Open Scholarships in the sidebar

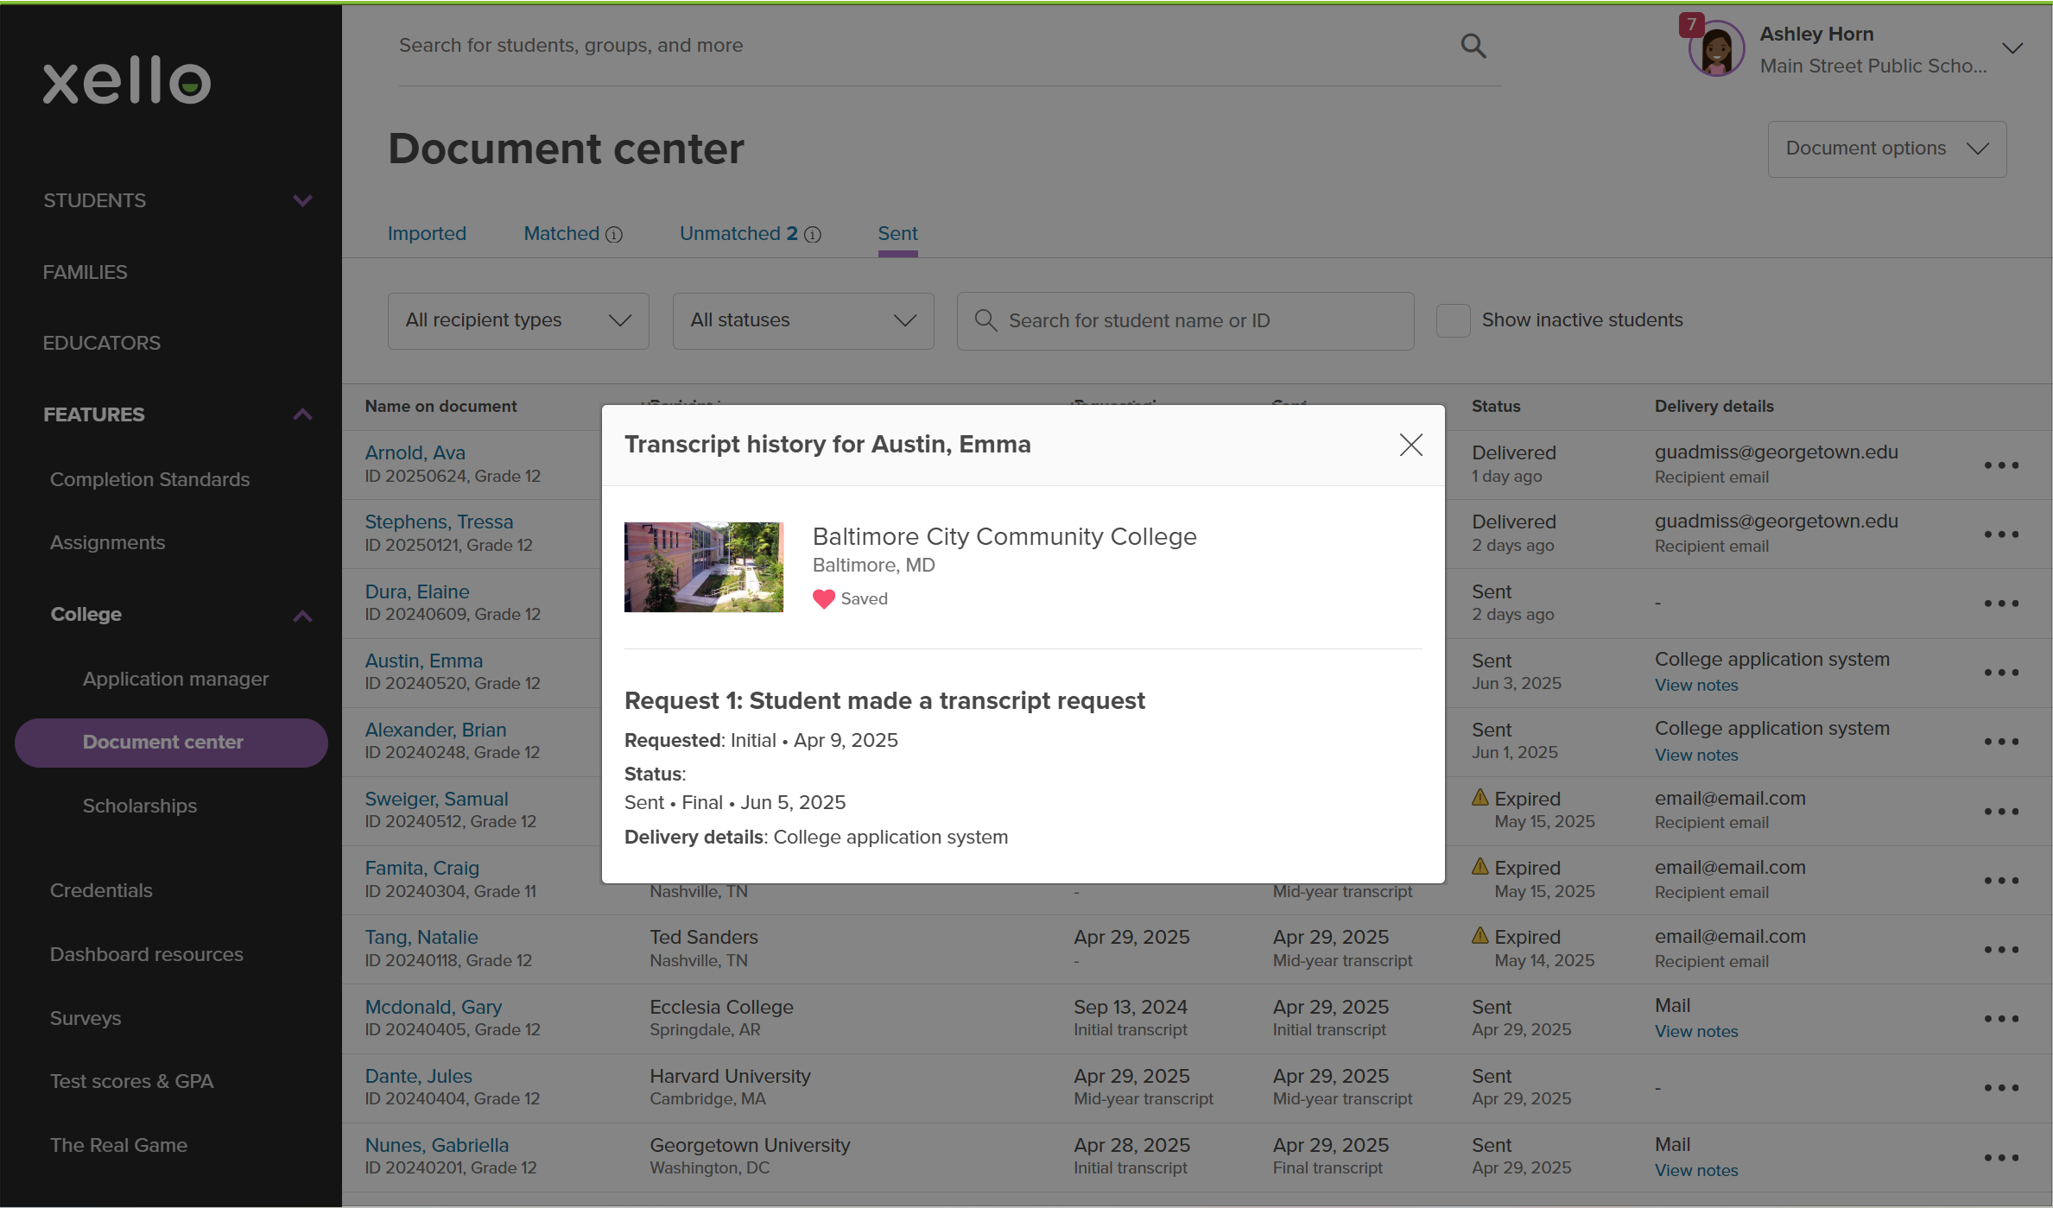[139, 806]
